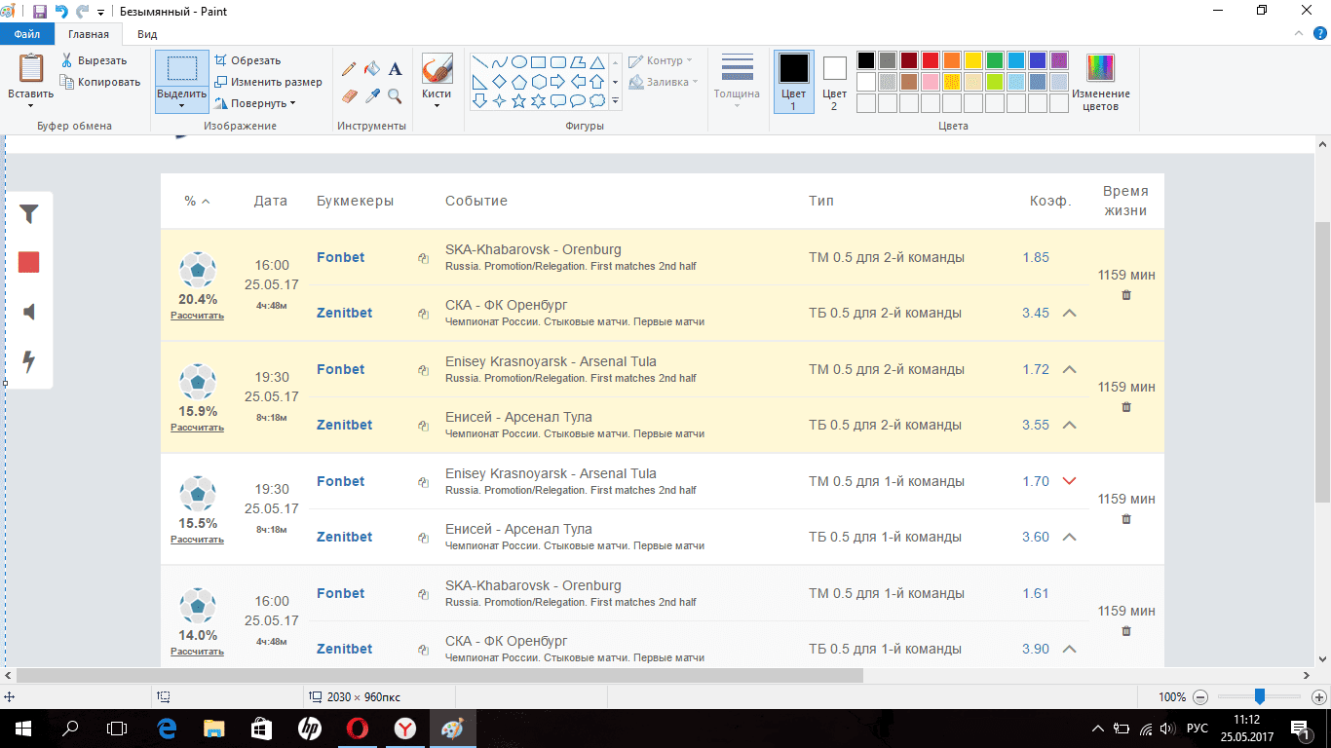Select the Color picker eyedropper tool
This screenshot has height=748, width=1331.
coord(372,95)
